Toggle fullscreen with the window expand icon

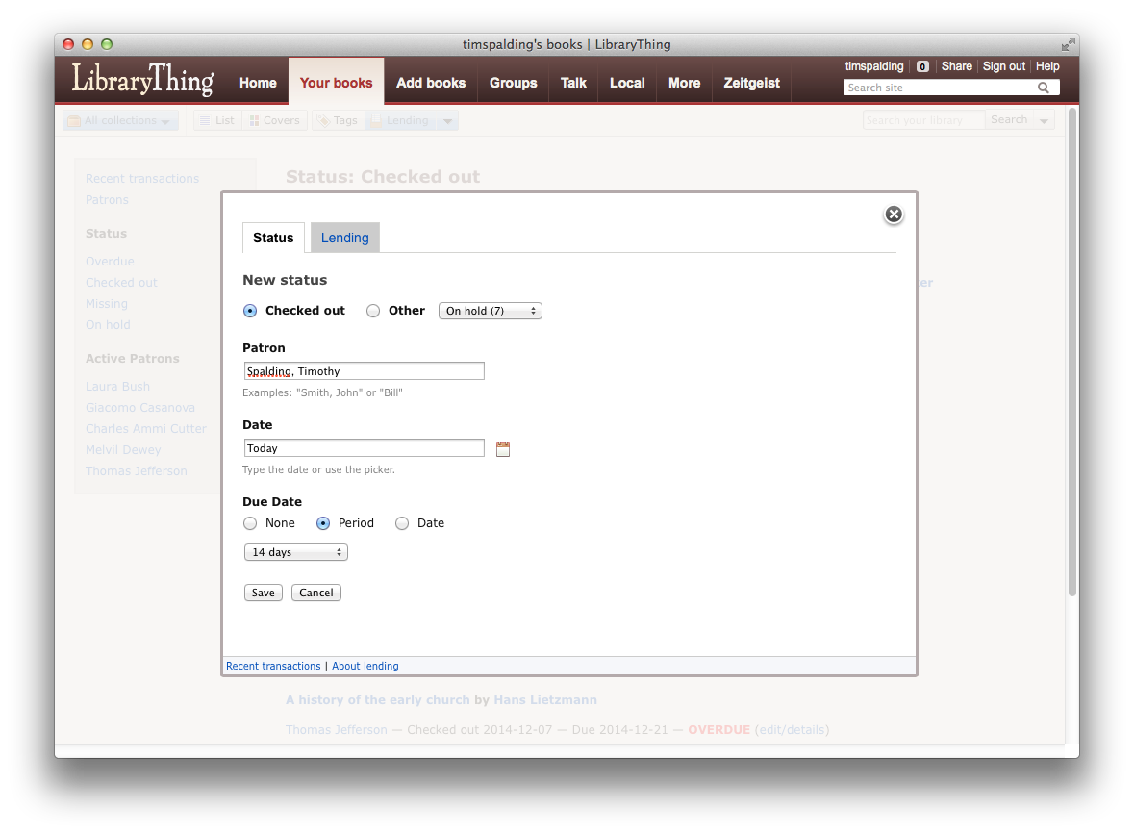coord(1068,45)
